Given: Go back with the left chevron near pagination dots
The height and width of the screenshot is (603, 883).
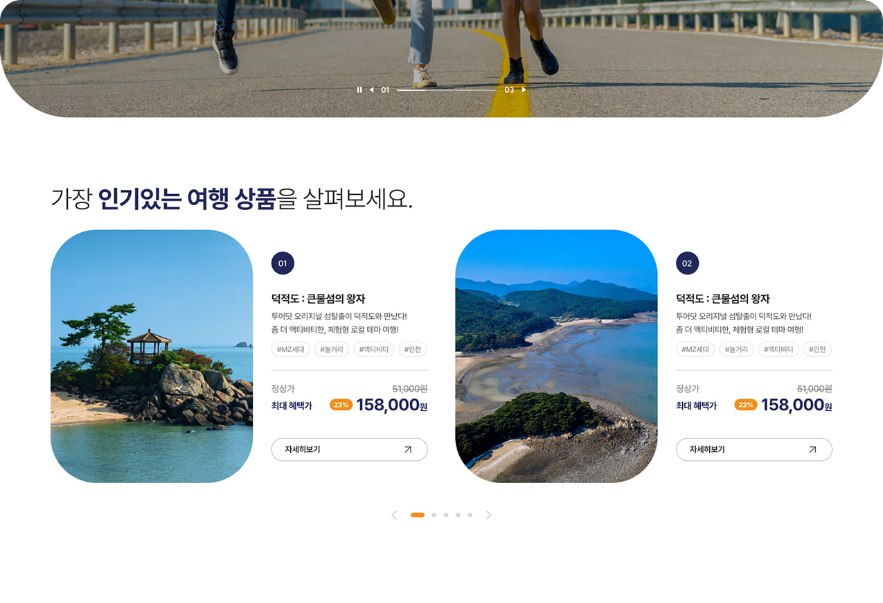Looking at the screenshot, I should click(x=394, y=514).
